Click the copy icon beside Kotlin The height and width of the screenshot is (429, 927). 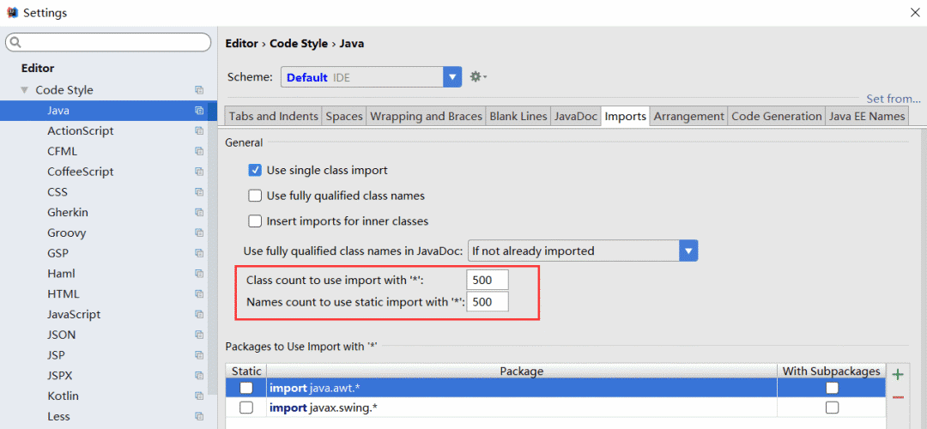[x=199, y=396]
